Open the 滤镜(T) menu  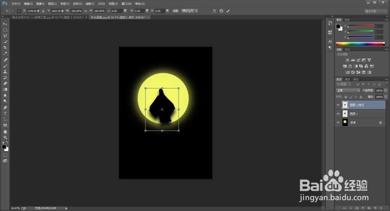(90, 4)
